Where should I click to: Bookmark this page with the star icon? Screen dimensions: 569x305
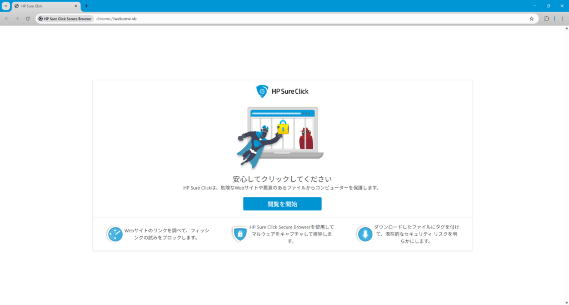[531, 18]
